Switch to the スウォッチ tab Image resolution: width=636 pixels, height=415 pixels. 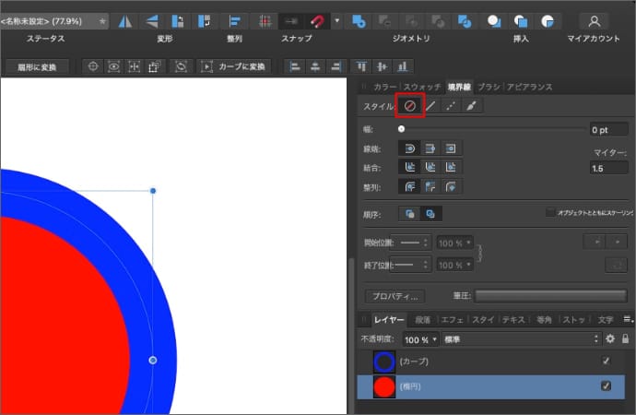coord(421,87)
